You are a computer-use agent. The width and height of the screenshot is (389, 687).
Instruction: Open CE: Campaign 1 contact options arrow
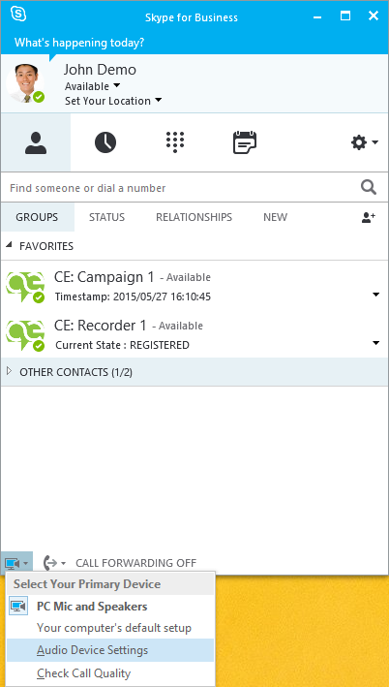pyautogui.click(x=375, y=295)
